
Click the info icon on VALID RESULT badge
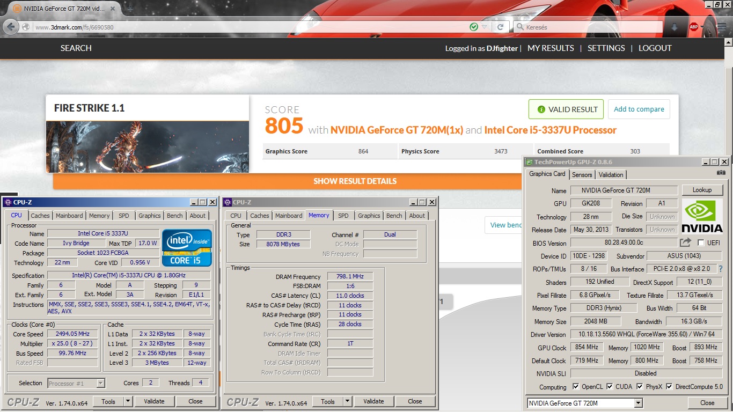click(x=541, y=109)
